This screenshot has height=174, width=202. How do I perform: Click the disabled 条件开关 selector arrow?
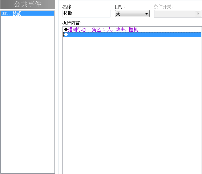(198, 13)
